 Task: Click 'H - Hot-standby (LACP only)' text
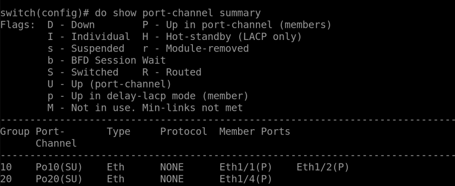222,37
